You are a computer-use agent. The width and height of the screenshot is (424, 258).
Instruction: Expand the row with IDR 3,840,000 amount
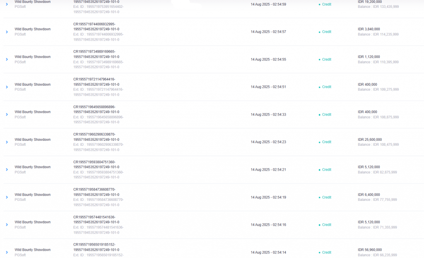click(x=7, y=32)
